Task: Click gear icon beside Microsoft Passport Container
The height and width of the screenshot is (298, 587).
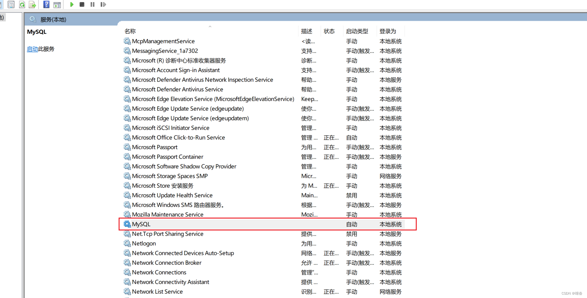Action: 127,157
